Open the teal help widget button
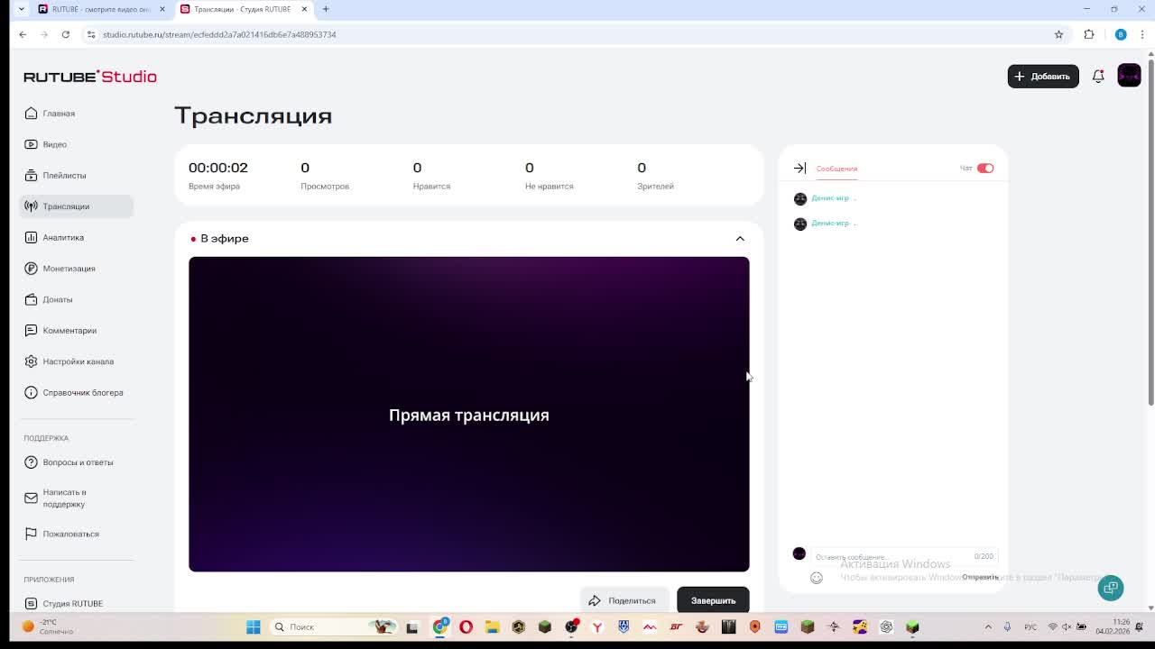 pyautogui.click(x=1111, y=588)
